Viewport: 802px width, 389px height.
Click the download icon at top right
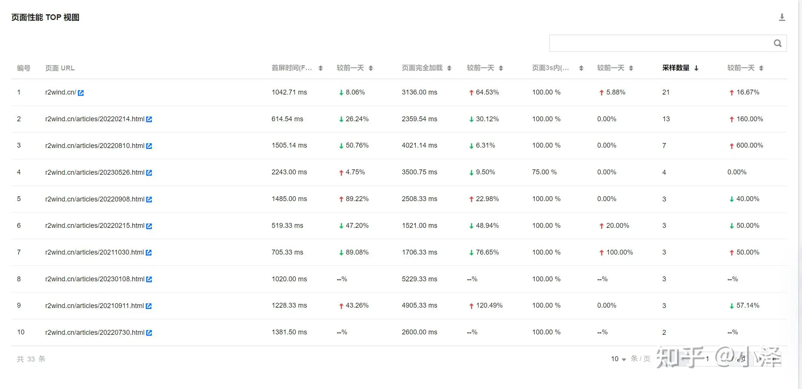click(782, 17)
